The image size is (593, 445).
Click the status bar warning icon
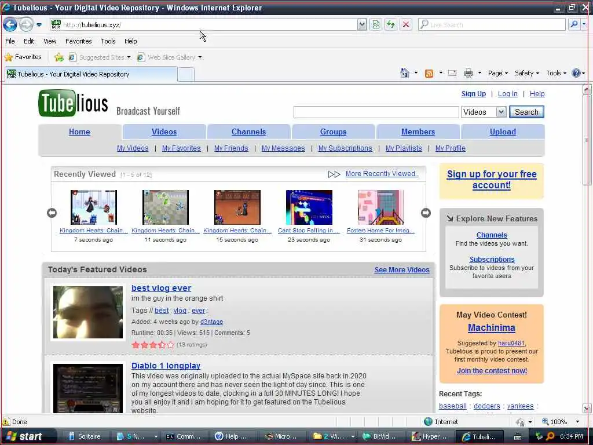(x=6, y=422)
